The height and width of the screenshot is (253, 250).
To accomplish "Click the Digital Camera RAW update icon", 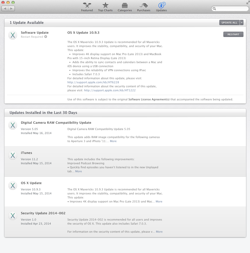I will [13, 125].
